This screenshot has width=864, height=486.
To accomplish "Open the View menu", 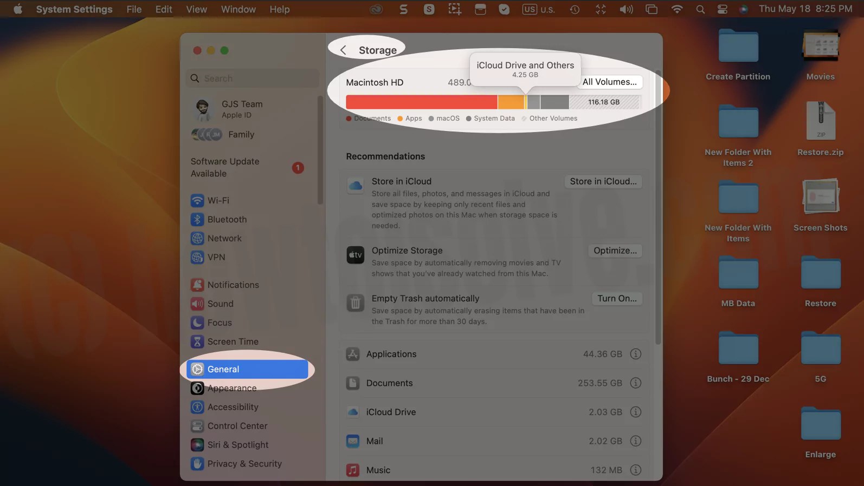I will click(196, 9).
